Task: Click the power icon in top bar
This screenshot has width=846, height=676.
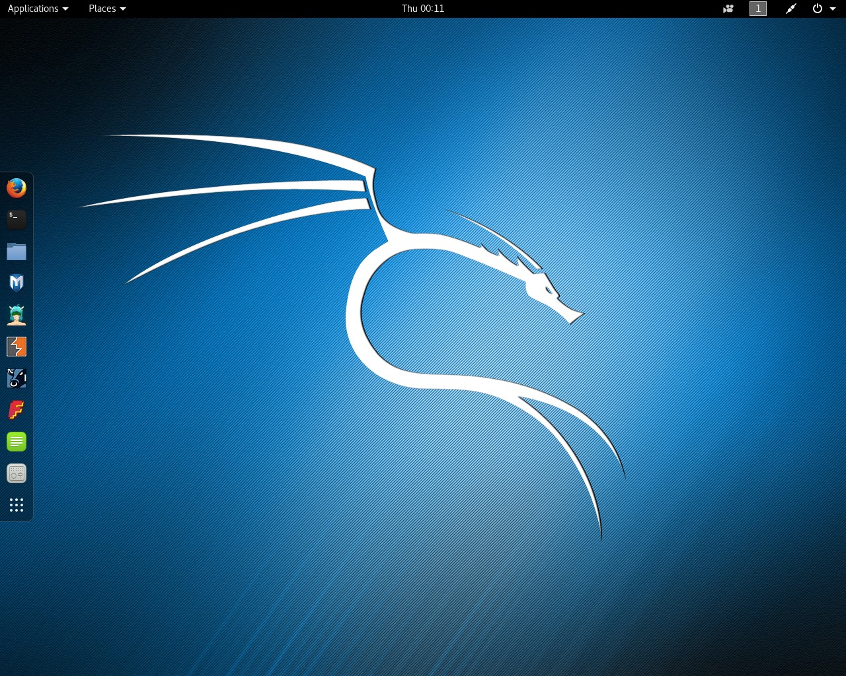Action: 818,9
